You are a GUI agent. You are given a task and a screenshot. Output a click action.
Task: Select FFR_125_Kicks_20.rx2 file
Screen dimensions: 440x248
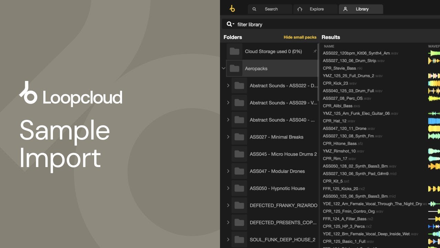tap(344, 189)
